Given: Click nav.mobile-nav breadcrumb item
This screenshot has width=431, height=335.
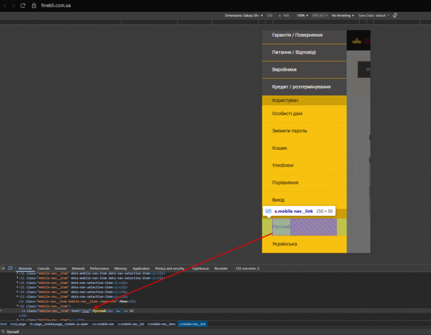Looking at the screenshot, I should point(103,324).
